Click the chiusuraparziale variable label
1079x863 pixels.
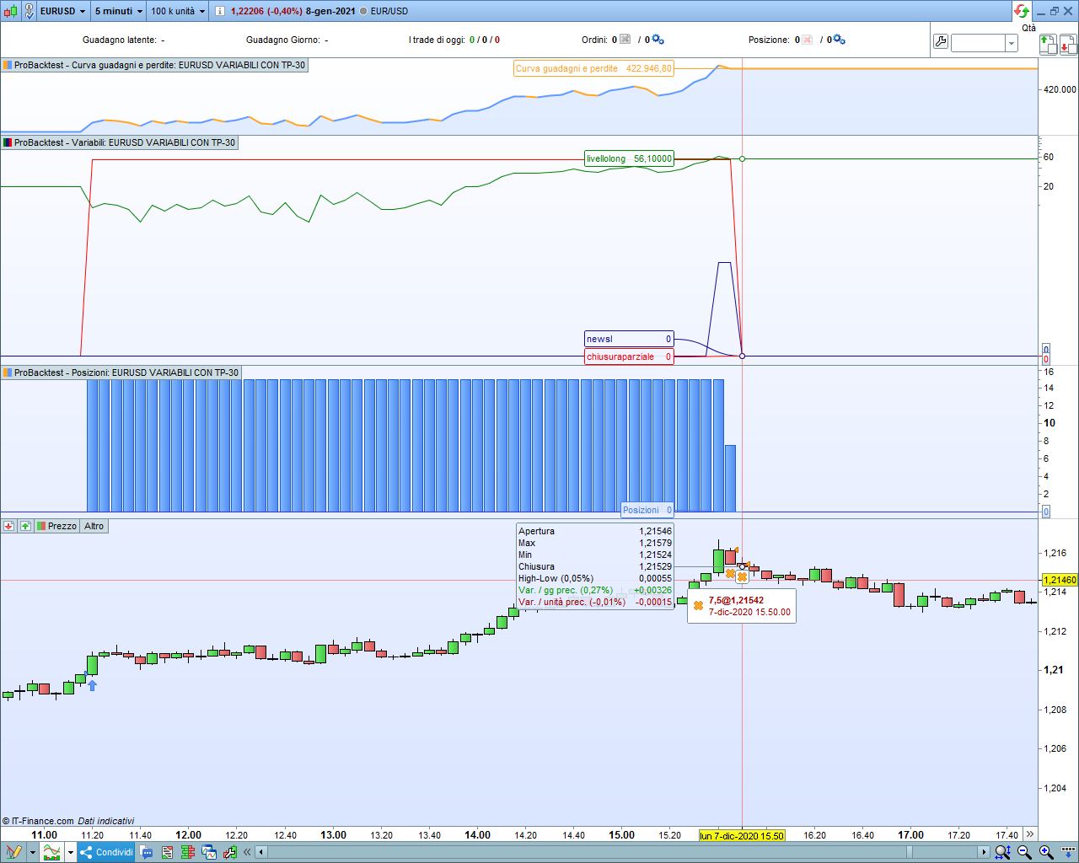[x=629, y=356]
